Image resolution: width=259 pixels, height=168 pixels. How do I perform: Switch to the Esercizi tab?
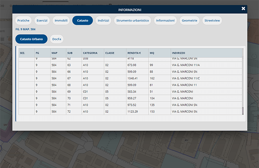42,20
